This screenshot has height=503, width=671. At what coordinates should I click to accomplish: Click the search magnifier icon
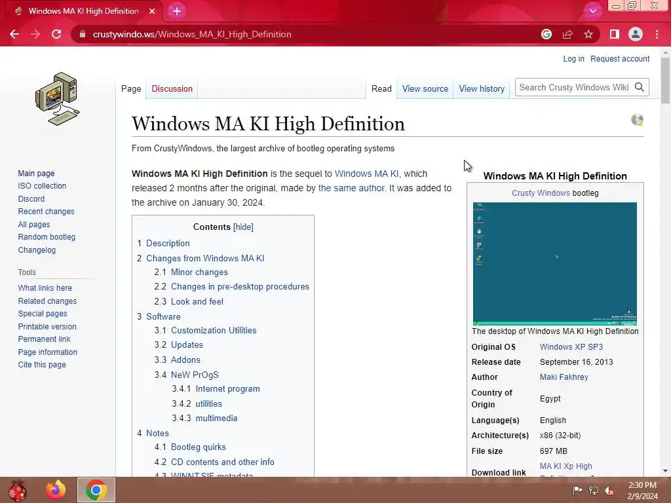tap(640, 87)
